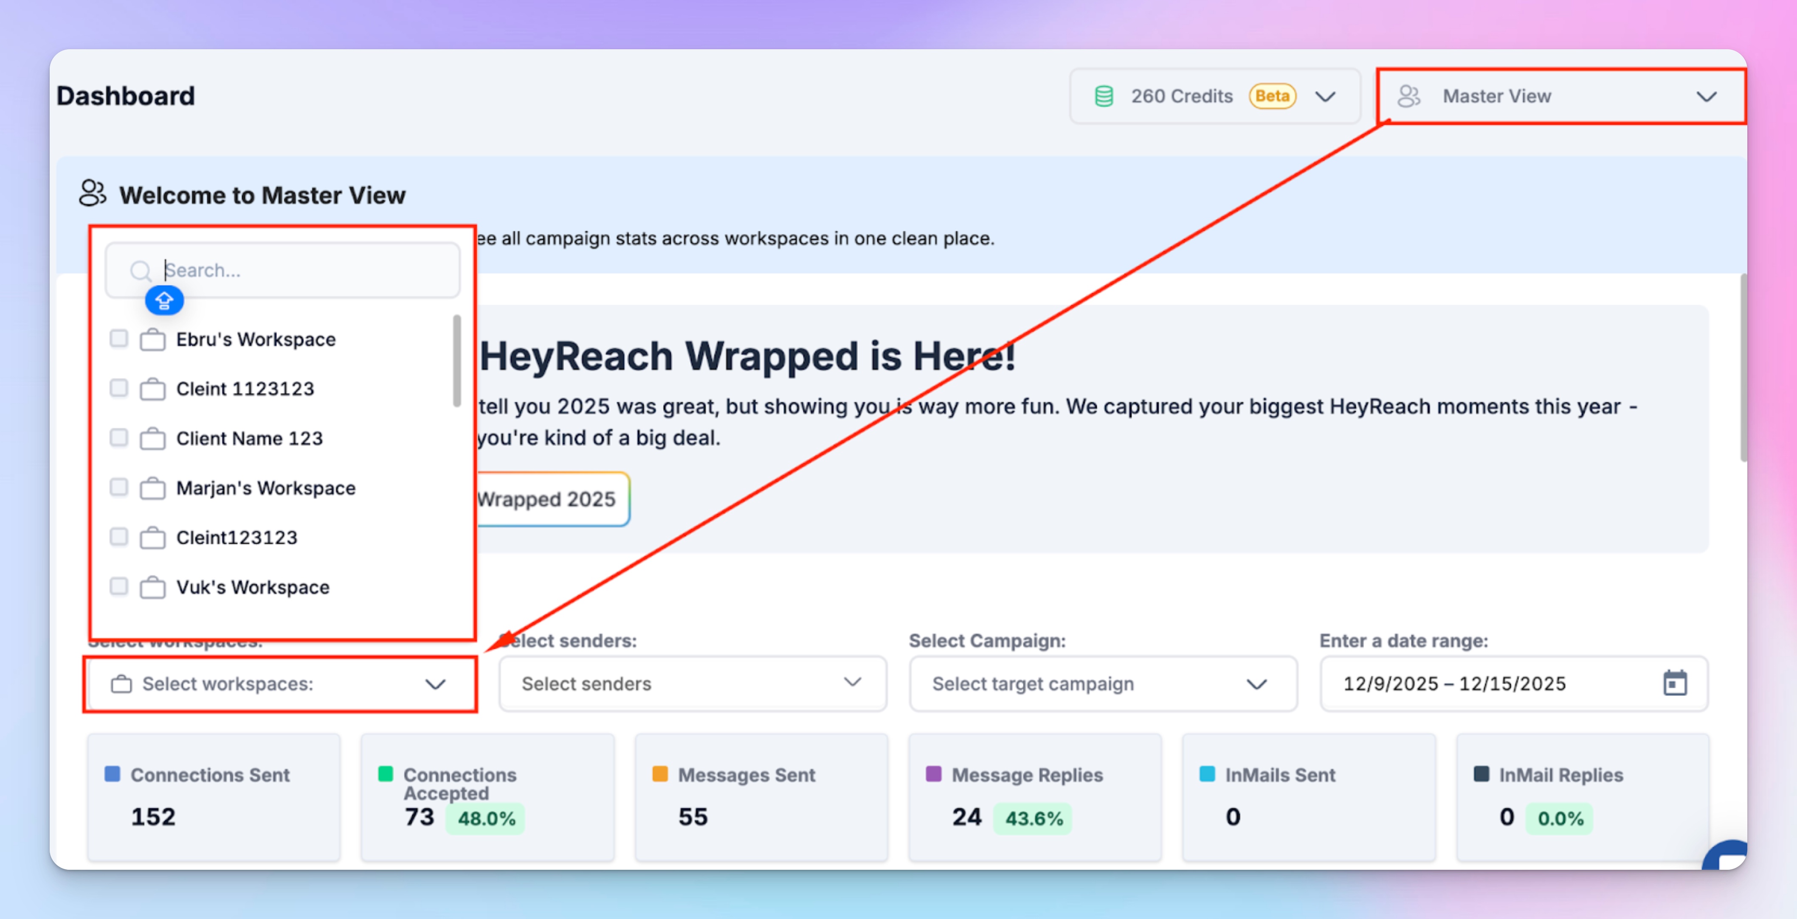Enable the Marjan's Workspace checkbox
1797x919 pixels.
[118, 488]
